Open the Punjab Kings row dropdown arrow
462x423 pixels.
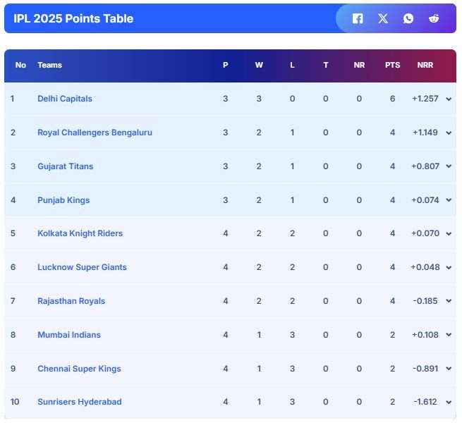click(x=449, y=200)
